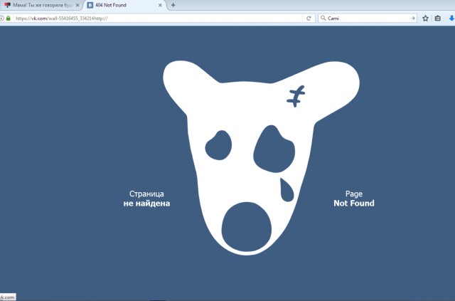Viewport: 455px width, 301px height.
Task: Switch to the 'Мама! Ты же говорила' tab
Action: point(41,5)
